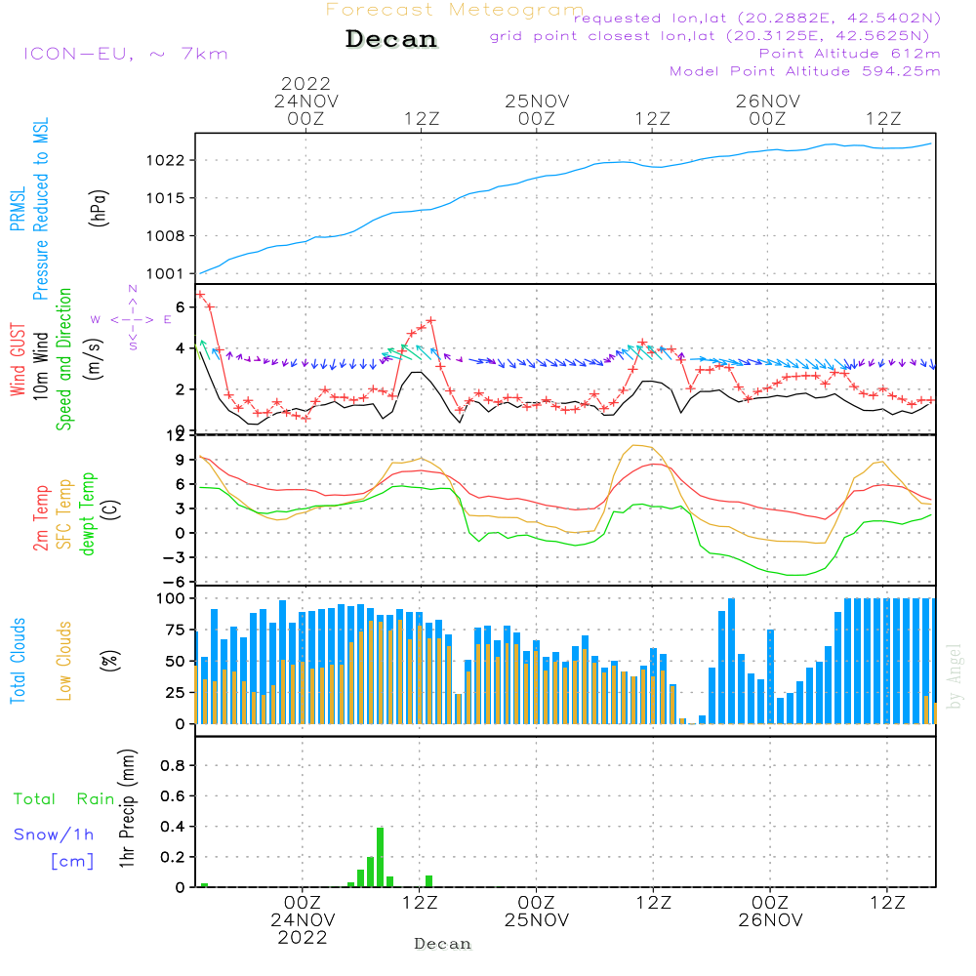Click the red Wind GUST label
Image resolution: width=976 pixels, height=976 pixels.
[19, 357]
